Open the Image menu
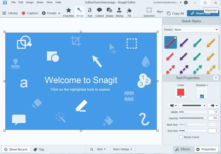Image resolution: width=221 pixels, height=154 pixels. (29, 2)
